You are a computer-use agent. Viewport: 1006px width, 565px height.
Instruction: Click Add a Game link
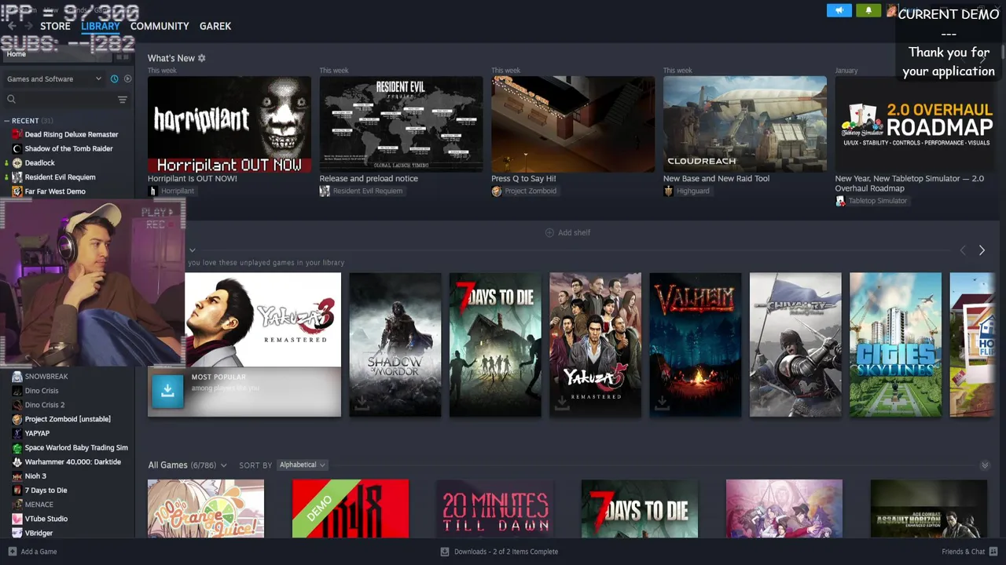coord(39,552)
